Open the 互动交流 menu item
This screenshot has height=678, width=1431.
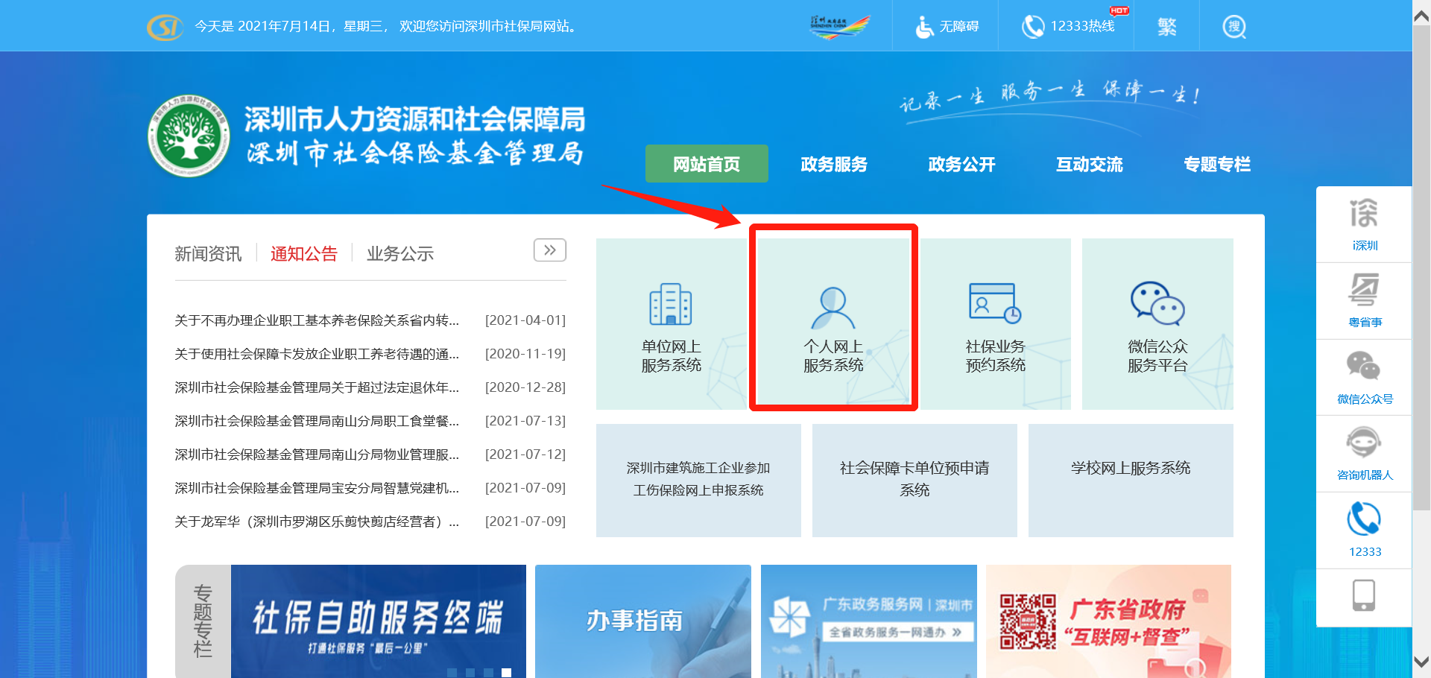pos(1089,164)
